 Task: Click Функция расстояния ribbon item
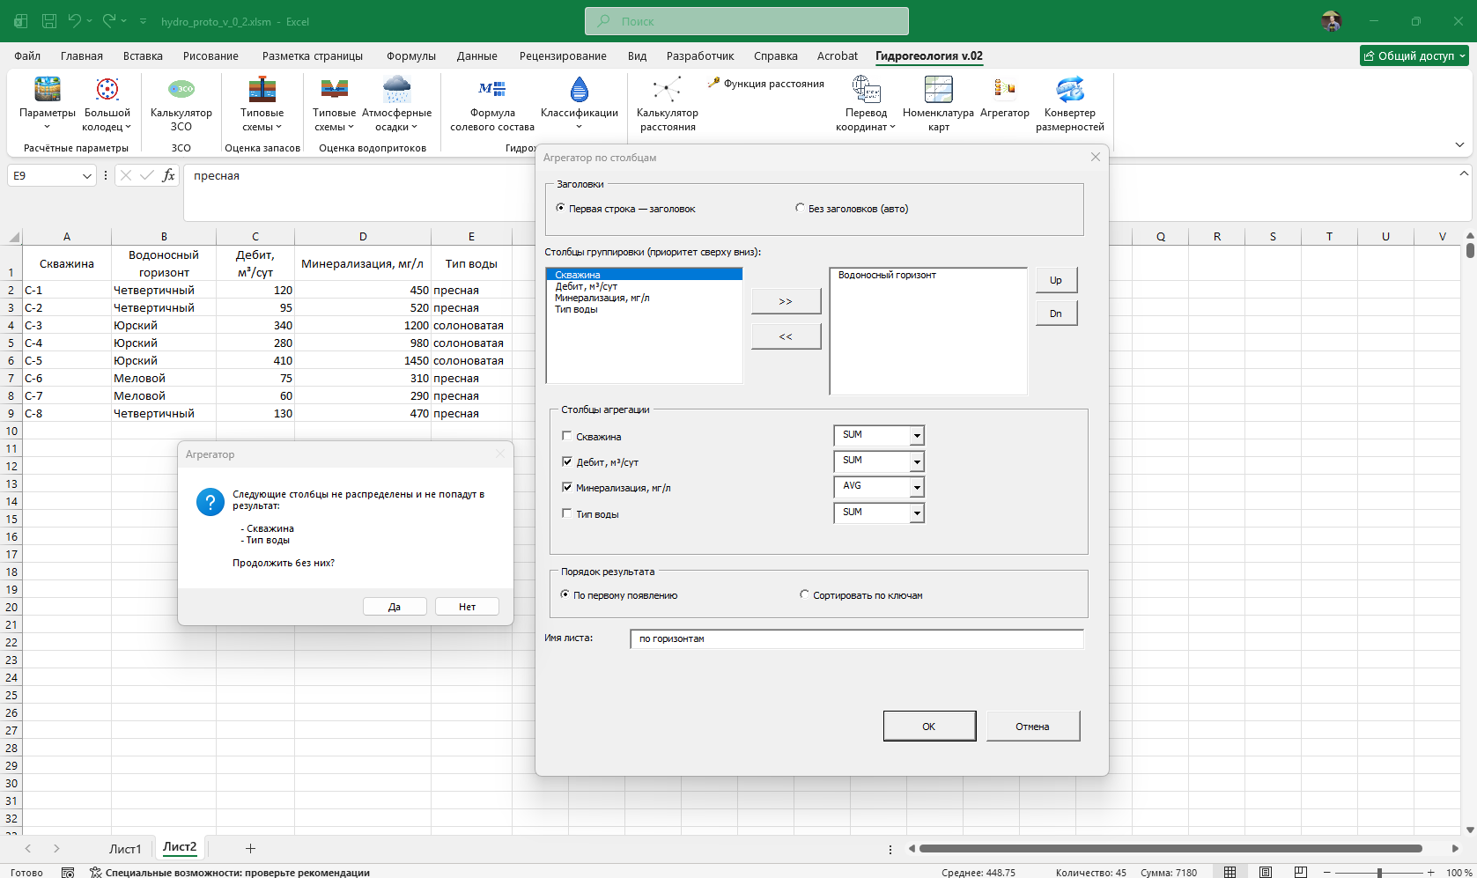[765, 84]
